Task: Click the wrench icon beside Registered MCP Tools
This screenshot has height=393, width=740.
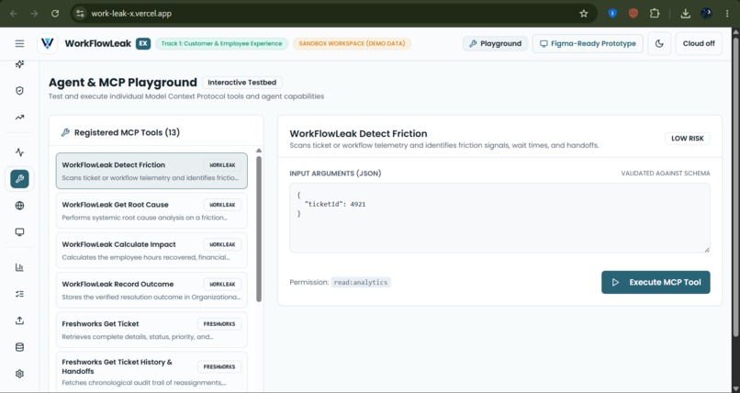Action: tap(65, 132)
